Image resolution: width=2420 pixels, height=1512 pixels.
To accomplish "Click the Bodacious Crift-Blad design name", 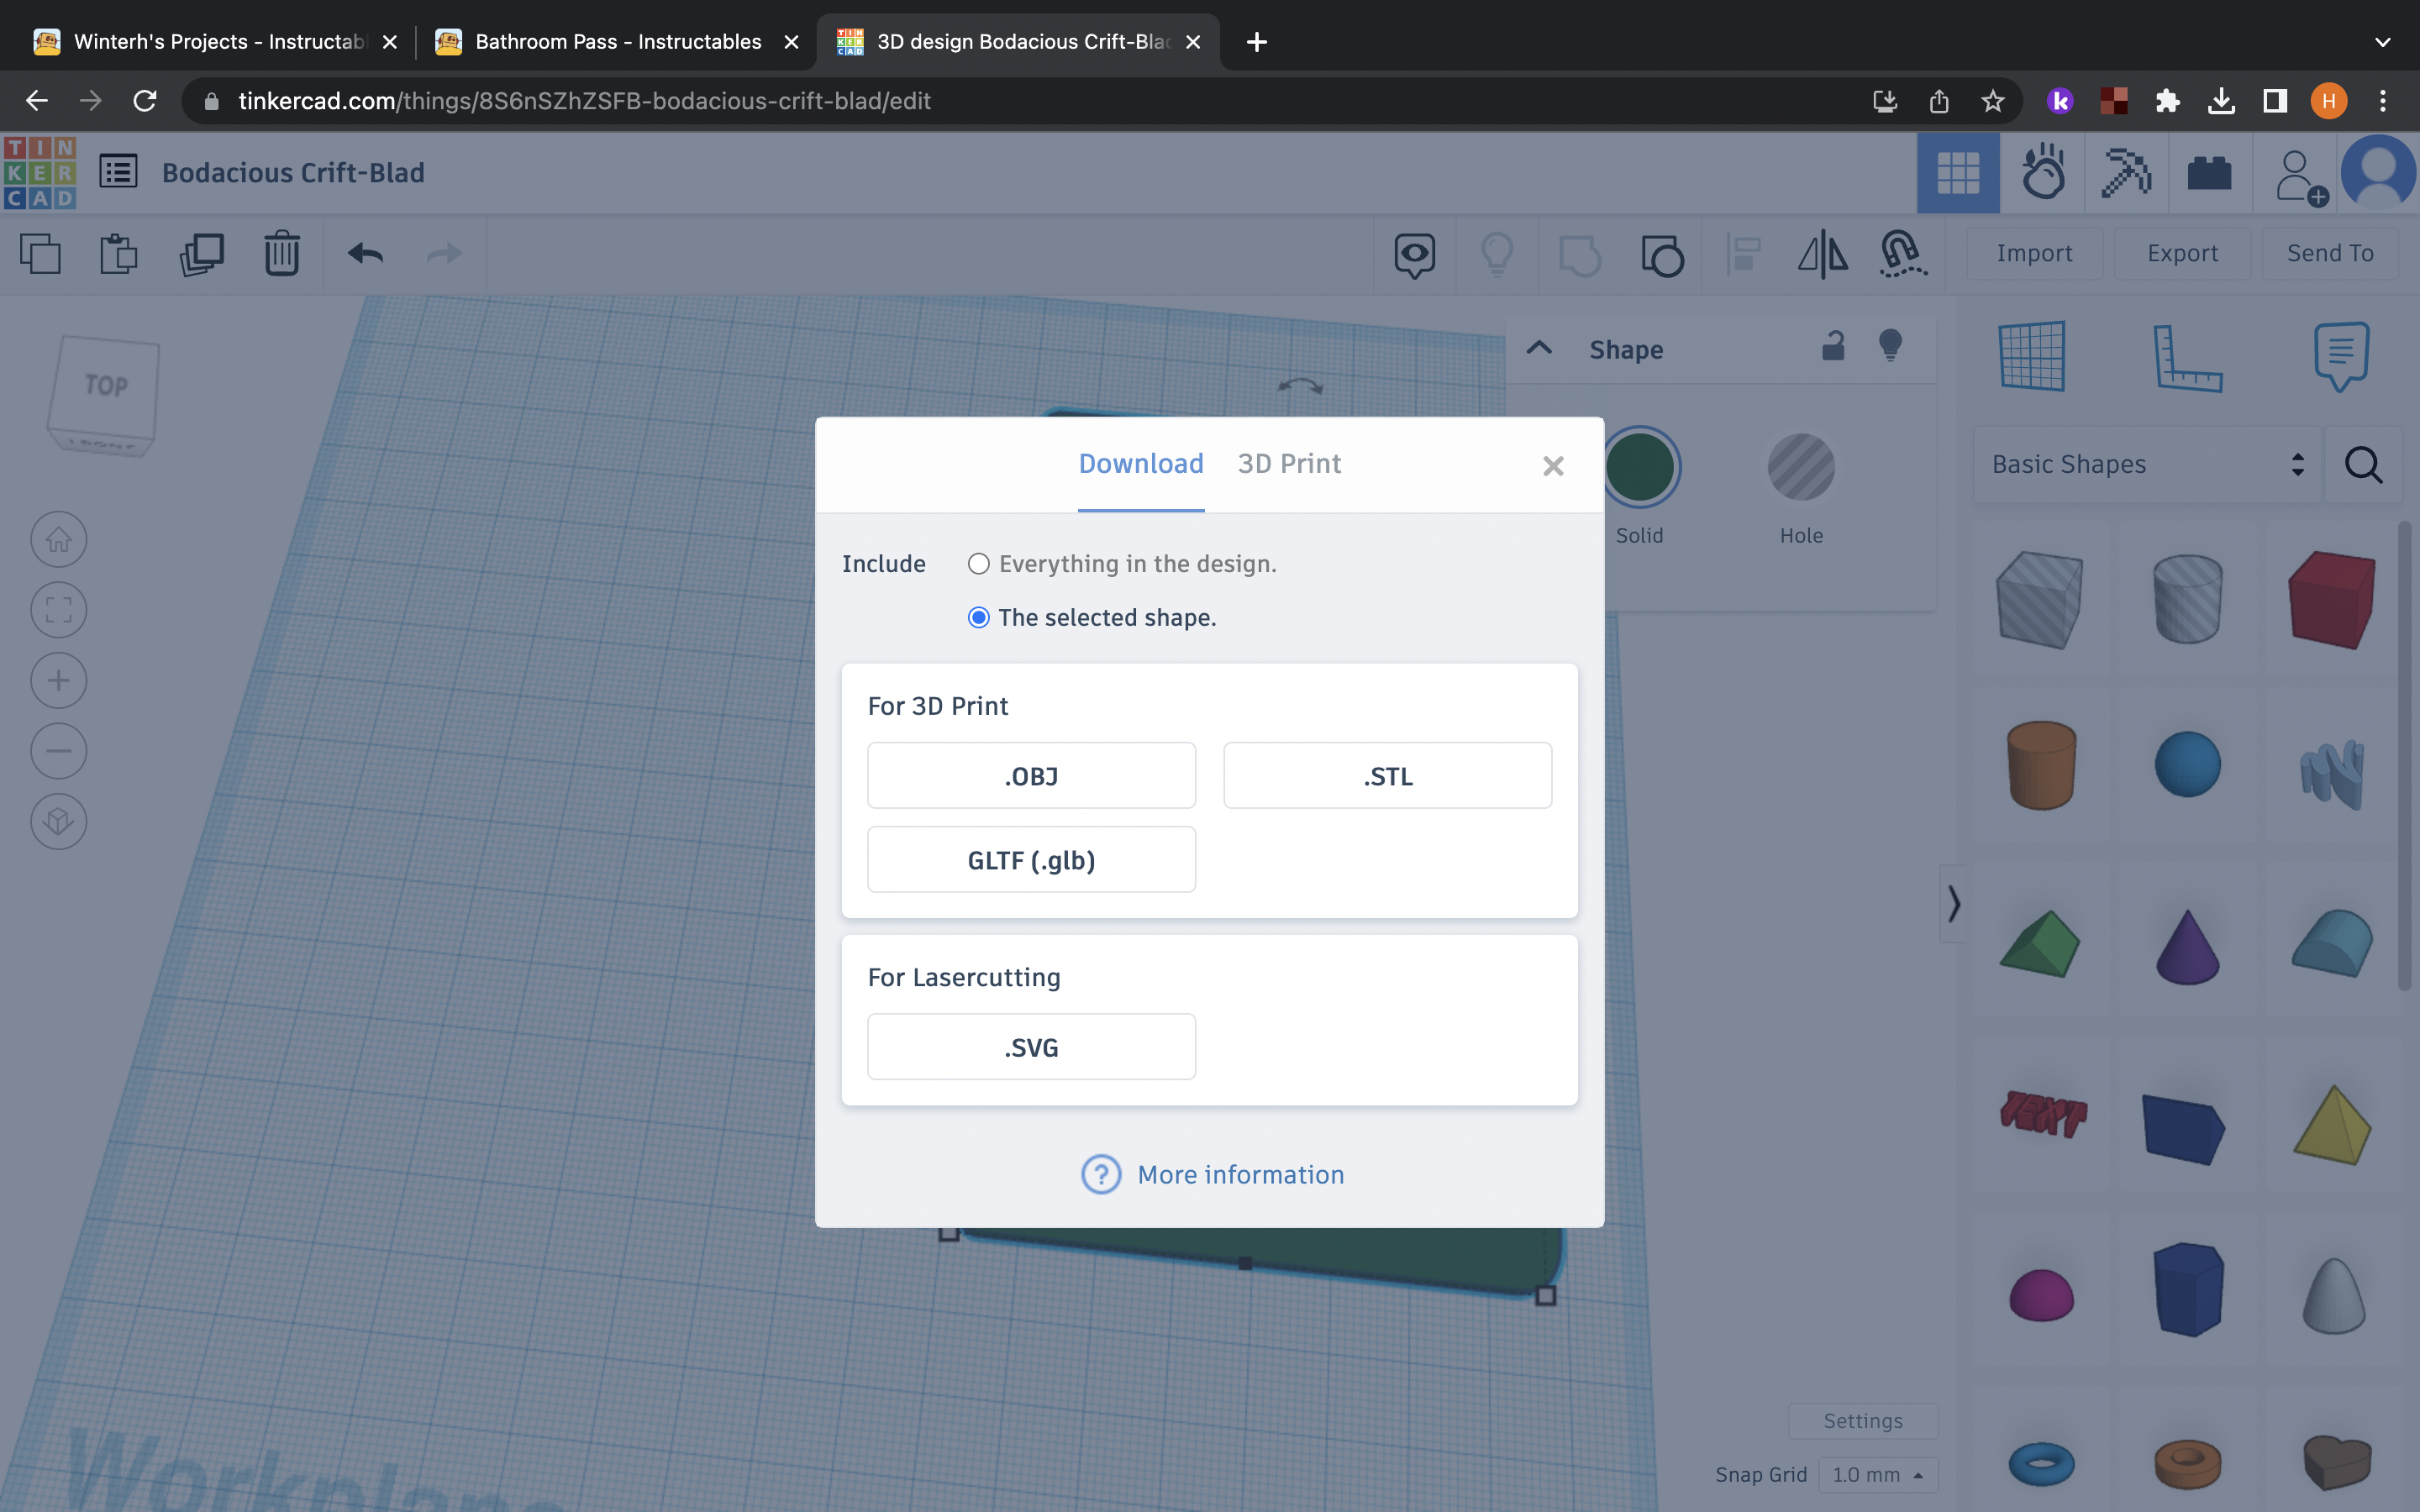I will tap(293, 173).
